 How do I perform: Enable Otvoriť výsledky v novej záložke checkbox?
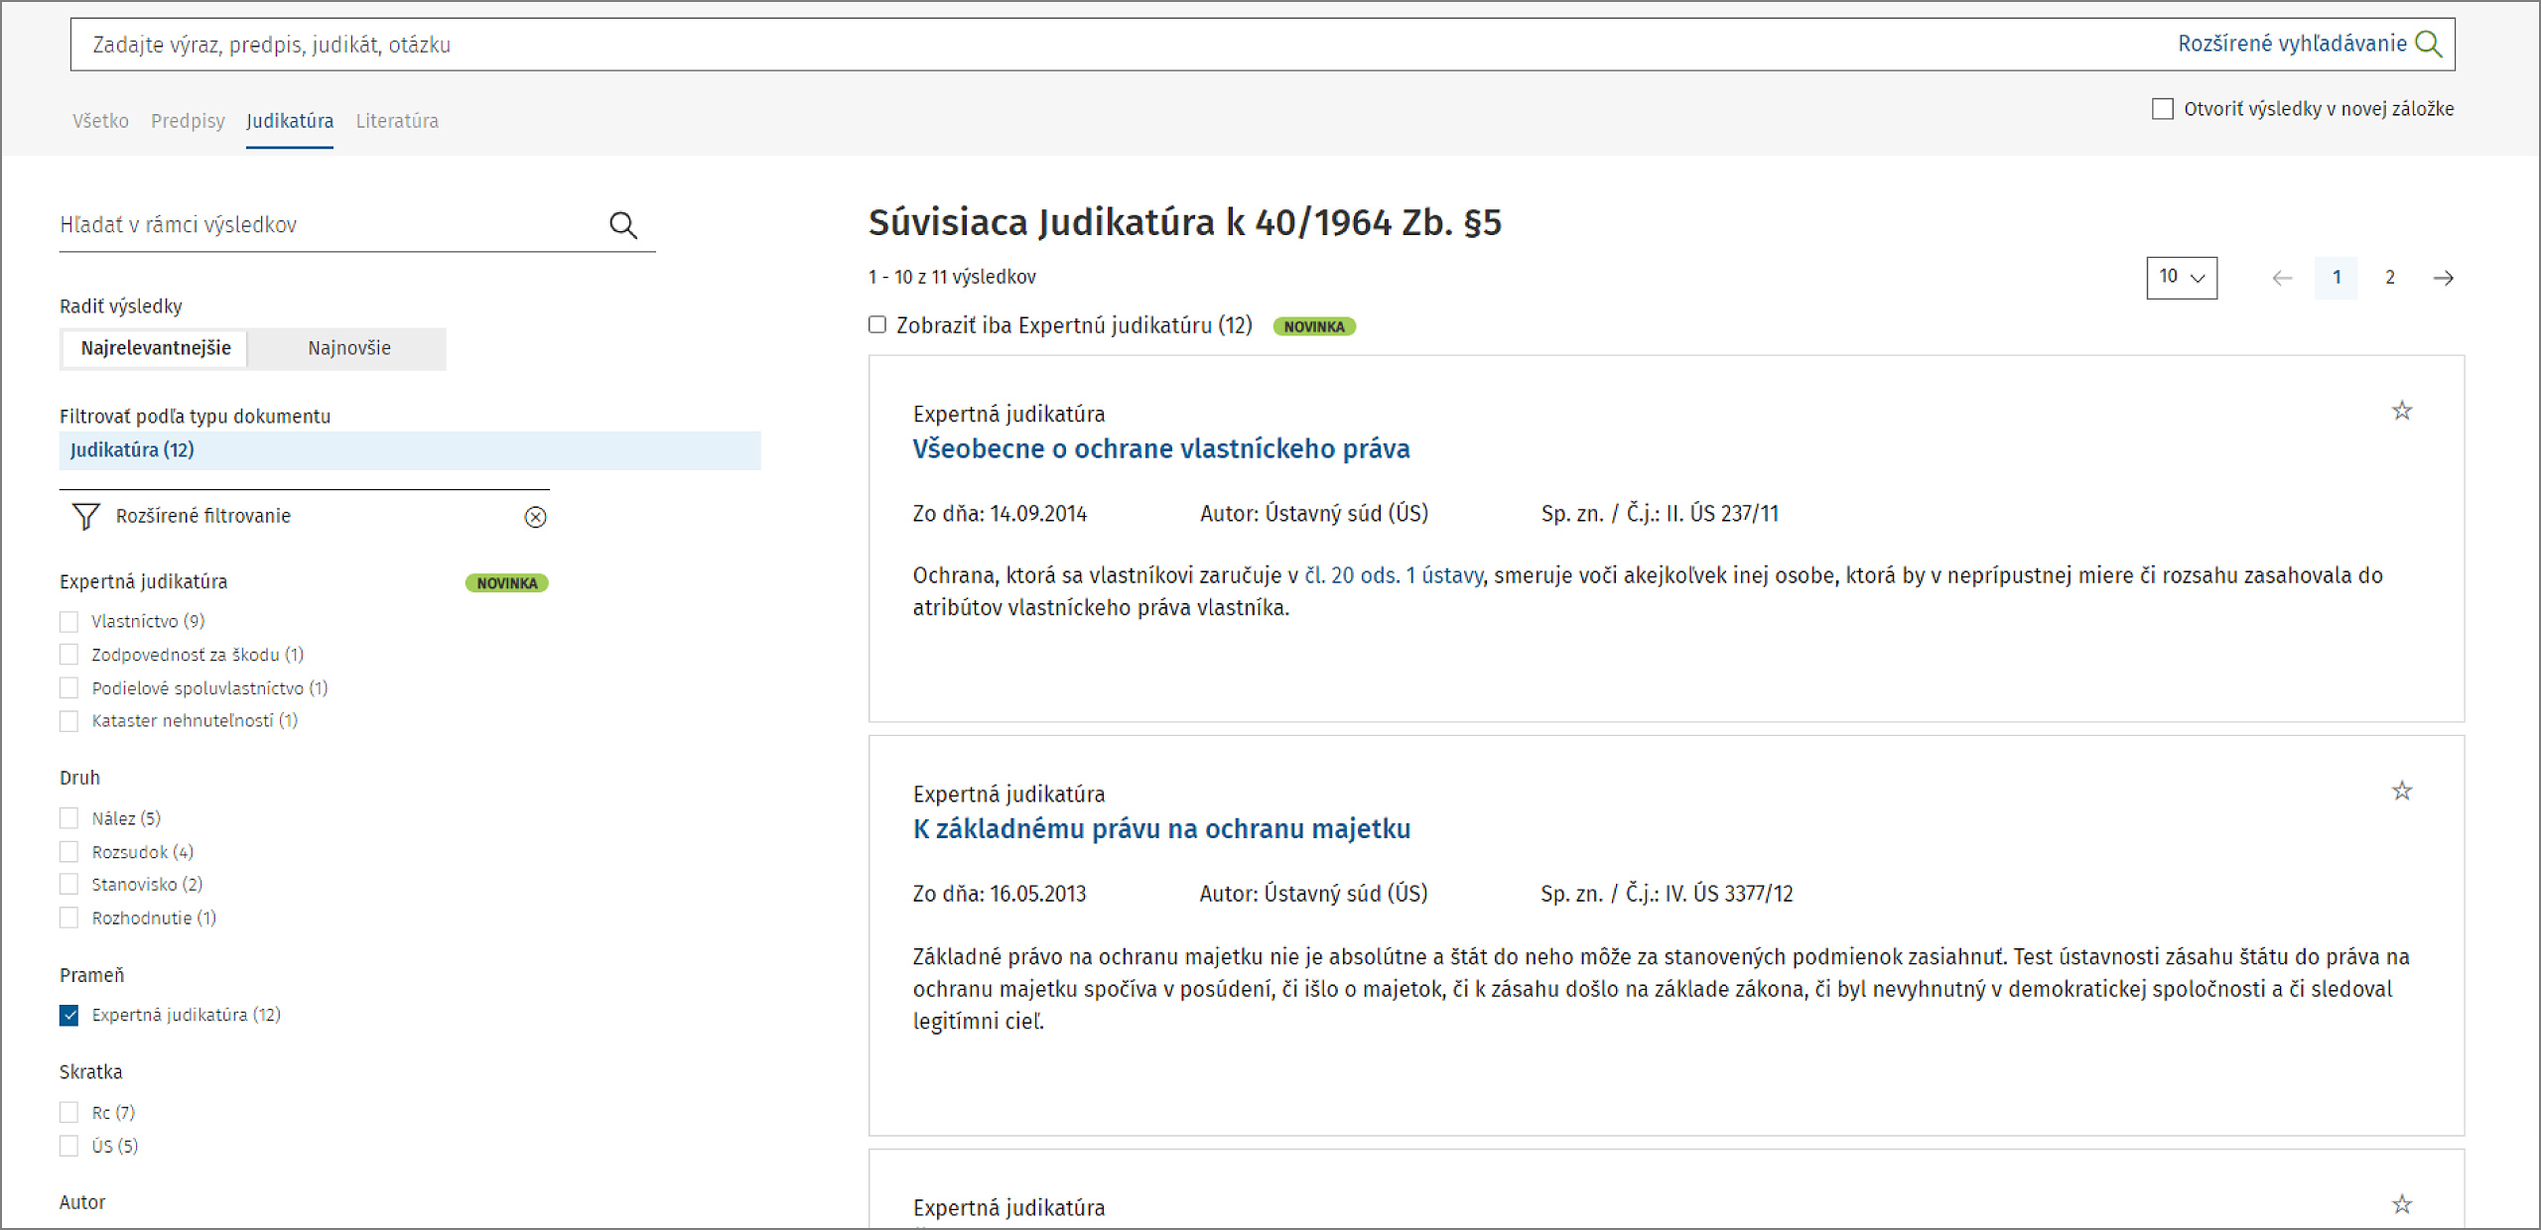[2162, 109]
